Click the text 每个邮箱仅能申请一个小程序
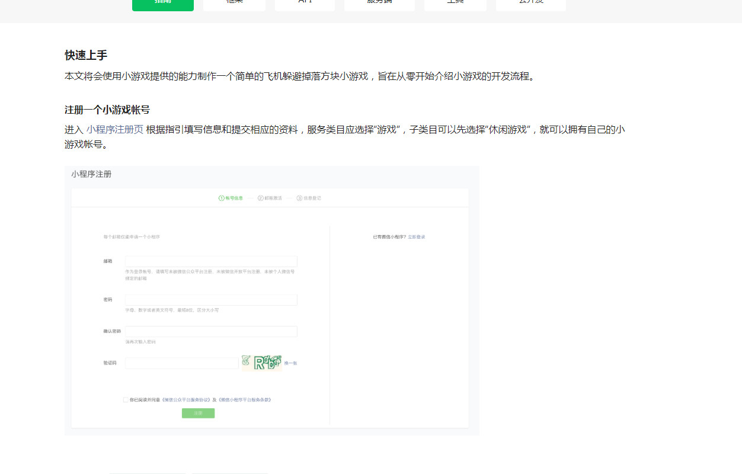The height and width of the screenshot is (474, 742). 132,237
